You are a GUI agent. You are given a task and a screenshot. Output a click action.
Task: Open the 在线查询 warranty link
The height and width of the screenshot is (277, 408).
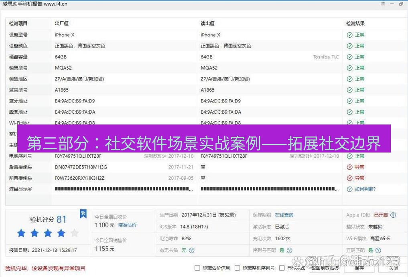coord(284,215)
